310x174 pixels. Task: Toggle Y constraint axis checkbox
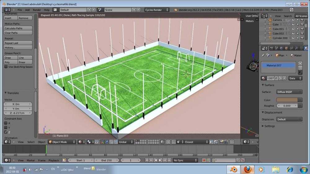point(6,127)
